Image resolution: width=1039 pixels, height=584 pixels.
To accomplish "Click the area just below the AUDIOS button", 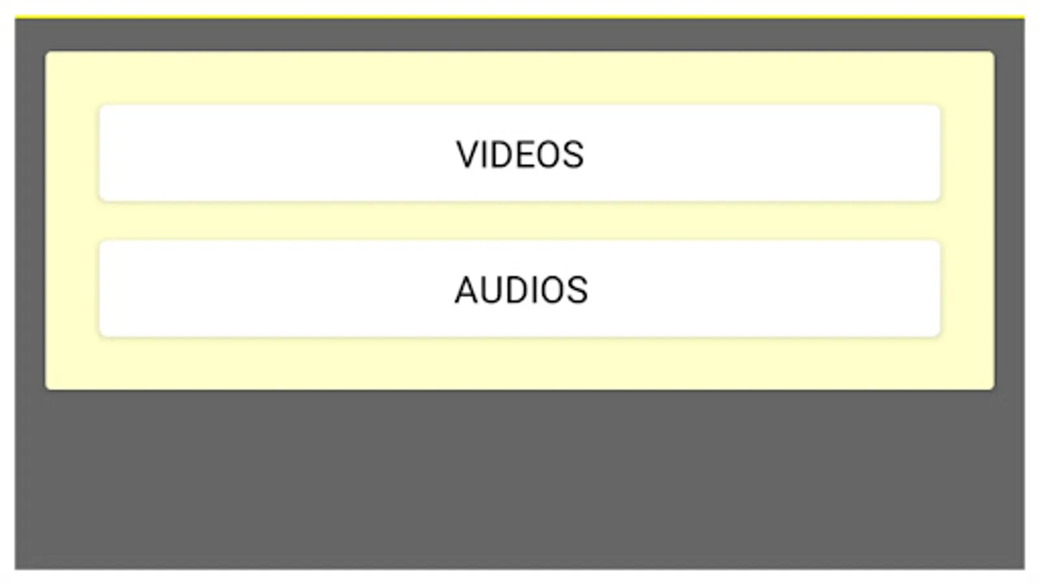I will [519, 360].
